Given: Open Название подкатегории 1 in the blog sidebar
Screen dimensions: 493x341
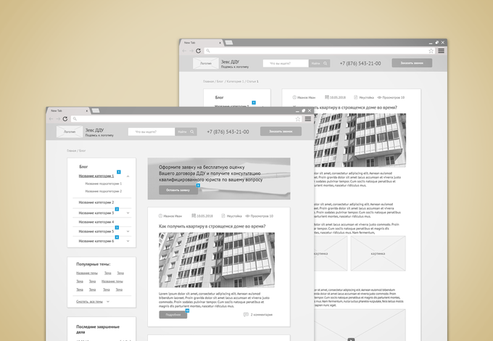Looking at the screenshot, I should 104,184.
